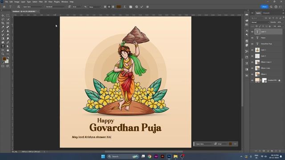The width and height of the screenshot is (285, 160).
Task: Click the Home icon in options bar
Action: [4, 7]
